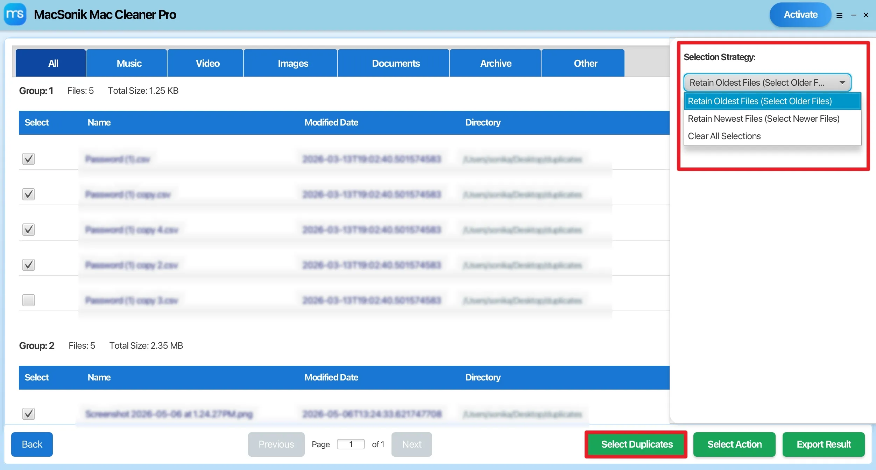The height and width of the screenshot is (470, 876).
Task: Switch to the All tab
Action: pos(51,63)
